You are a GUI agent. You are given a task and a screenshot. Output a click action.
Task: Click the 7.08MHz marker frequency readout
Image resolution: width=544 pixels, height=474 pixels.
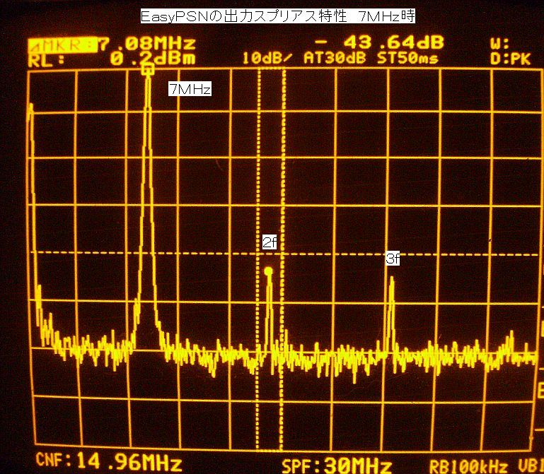click(x=147, y=44)
